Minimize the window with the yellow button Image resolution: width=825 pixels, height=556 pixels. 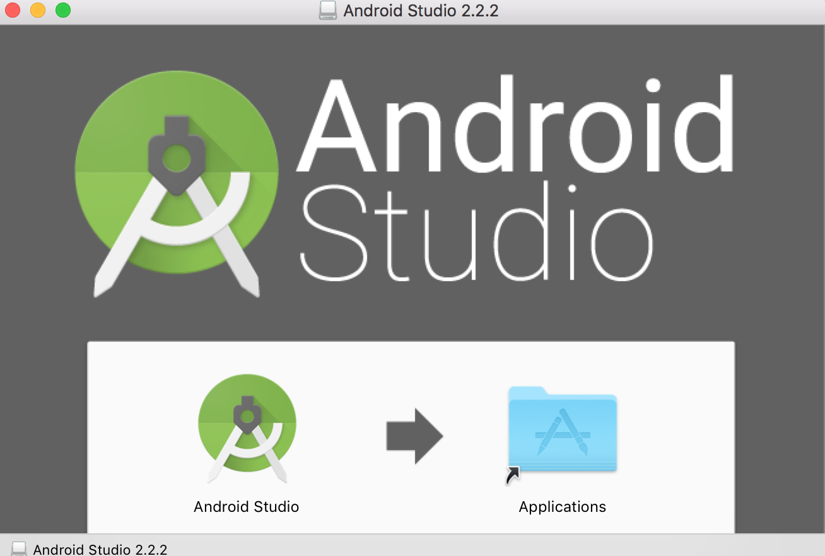click(x=38, y=11)
